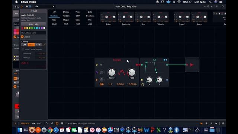Click the key icon in Grid window header
Viewport: 238px width, 134px height.
coord(36,6)
